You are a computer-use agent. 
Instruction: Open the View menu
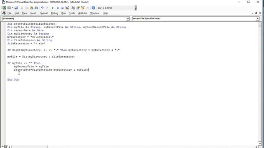pos(24,13)
